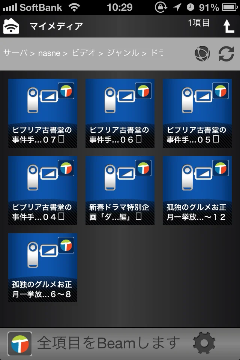The width and height of the screenshot is (240, 360).
Task: Tap the home Wi-Fi network icon
Action: click(11, 26)
